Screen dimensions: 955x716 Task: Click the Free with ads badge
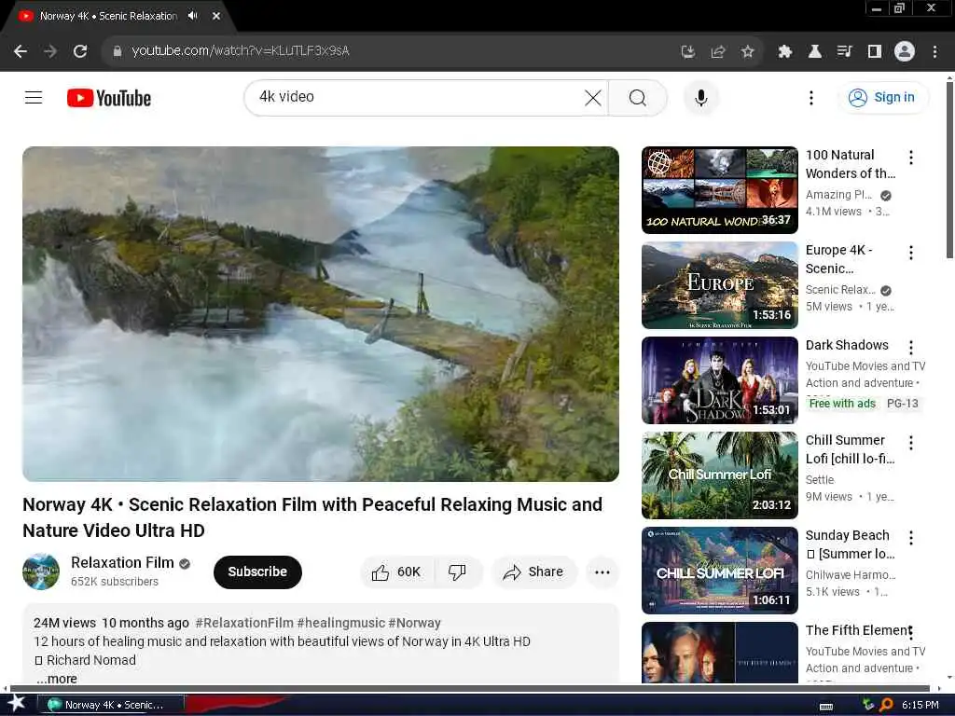pos(842,403)
